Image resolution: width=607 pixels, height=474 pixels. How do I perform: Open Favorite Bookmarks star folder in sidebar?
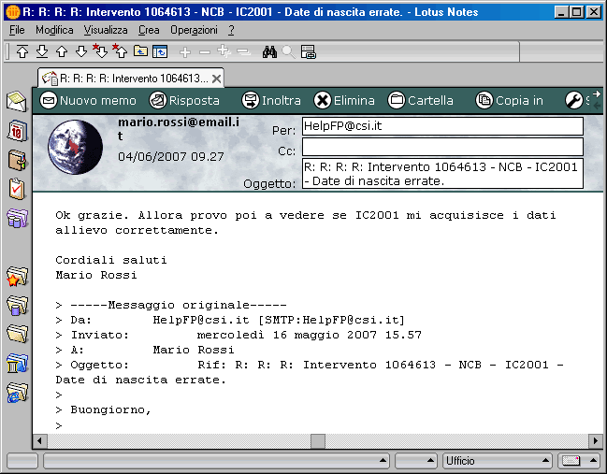[x=17, y=277]
